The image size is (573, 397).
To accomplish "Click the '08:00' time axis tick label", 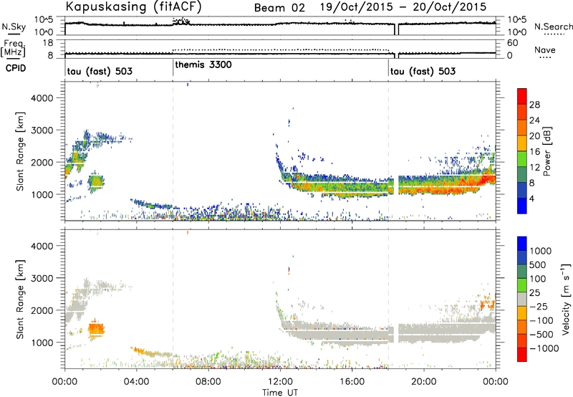I will pyautogui.click(x=208, y=382).
